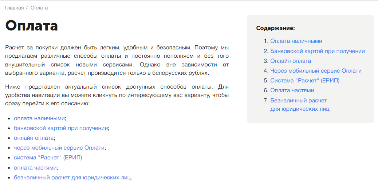Open 'Безналичный расчет для юридических лиц' in Содержание

300,105
